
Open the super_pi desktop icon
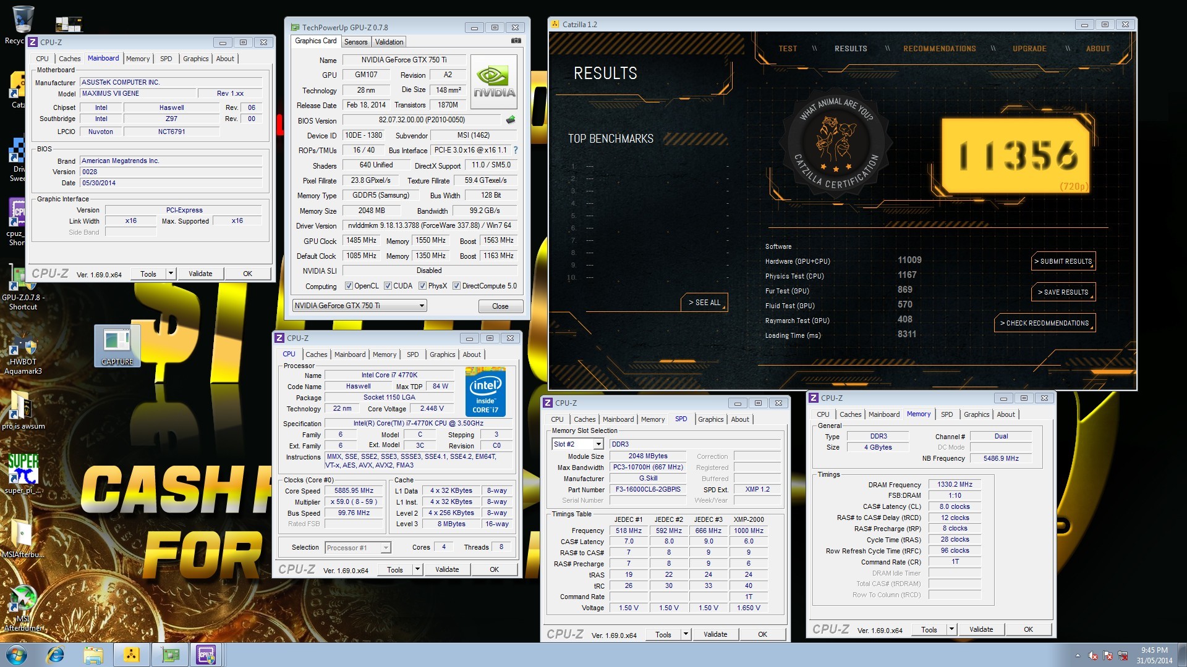coord(23,474)
